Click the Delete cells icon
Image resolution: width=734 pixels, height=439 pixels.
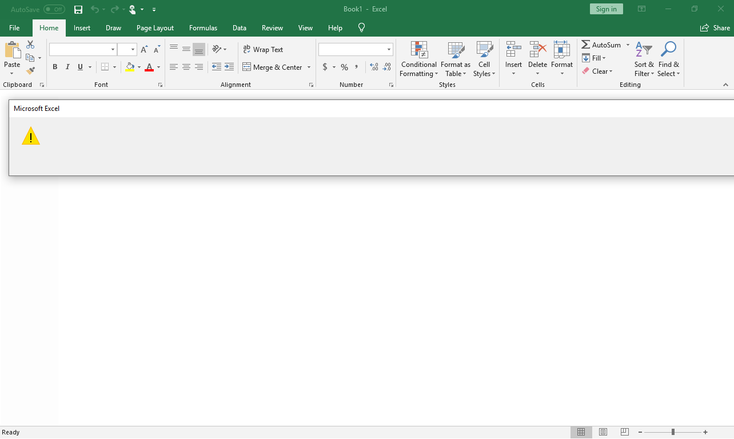tap(537, 50)
